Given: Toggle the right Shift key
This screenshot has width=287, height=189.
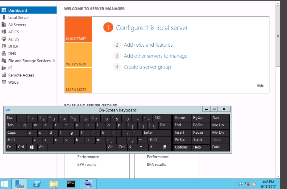Looking at the screenshot, I should [160, 140].
